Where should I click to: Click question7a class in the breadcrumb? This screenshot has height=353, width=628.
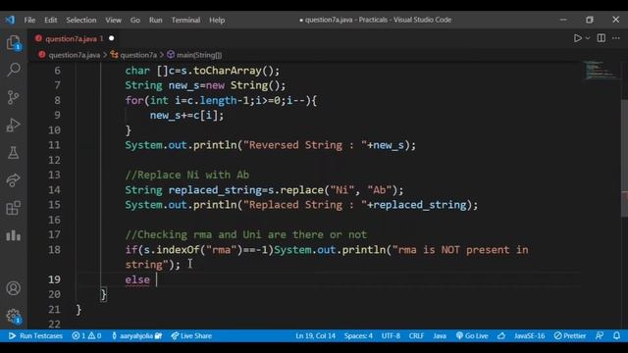tap(138, 55)
